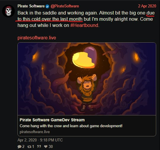Open the Heartbound artwork card image
The width and height of the screenshot is (160, 150).
tap(87, 79)
